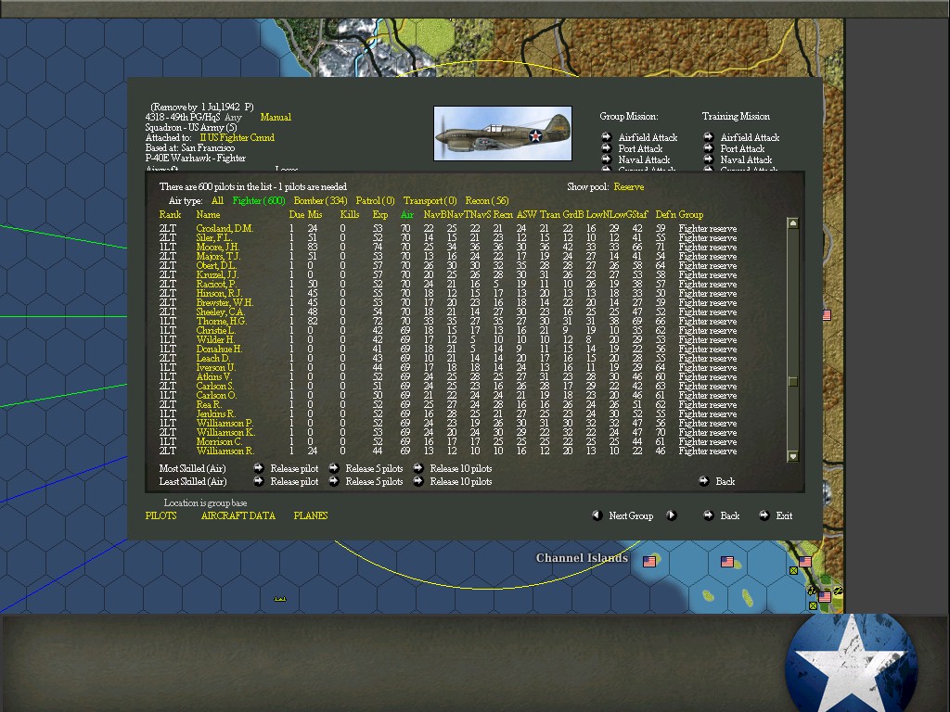This screenshot has width=950, height=712.
Task: Click Most Skilled Release 10 pilots arrow
Action: [418, 468]
